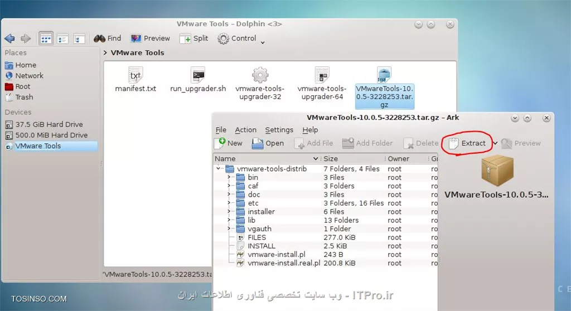The image size is (571, 311).
Task: Click the Devices section header
Action: pyautogui.click(x=18, y=112)
